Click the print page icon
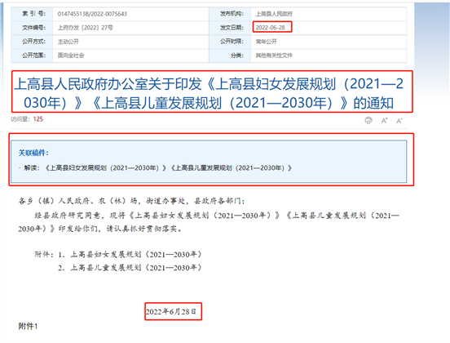 (368, 121)
